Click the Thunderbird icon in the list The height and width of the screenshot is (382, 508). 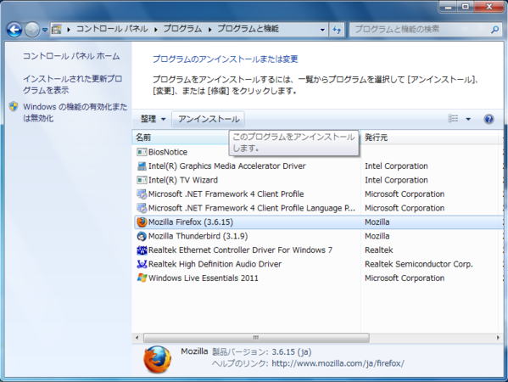pos(142,236)
